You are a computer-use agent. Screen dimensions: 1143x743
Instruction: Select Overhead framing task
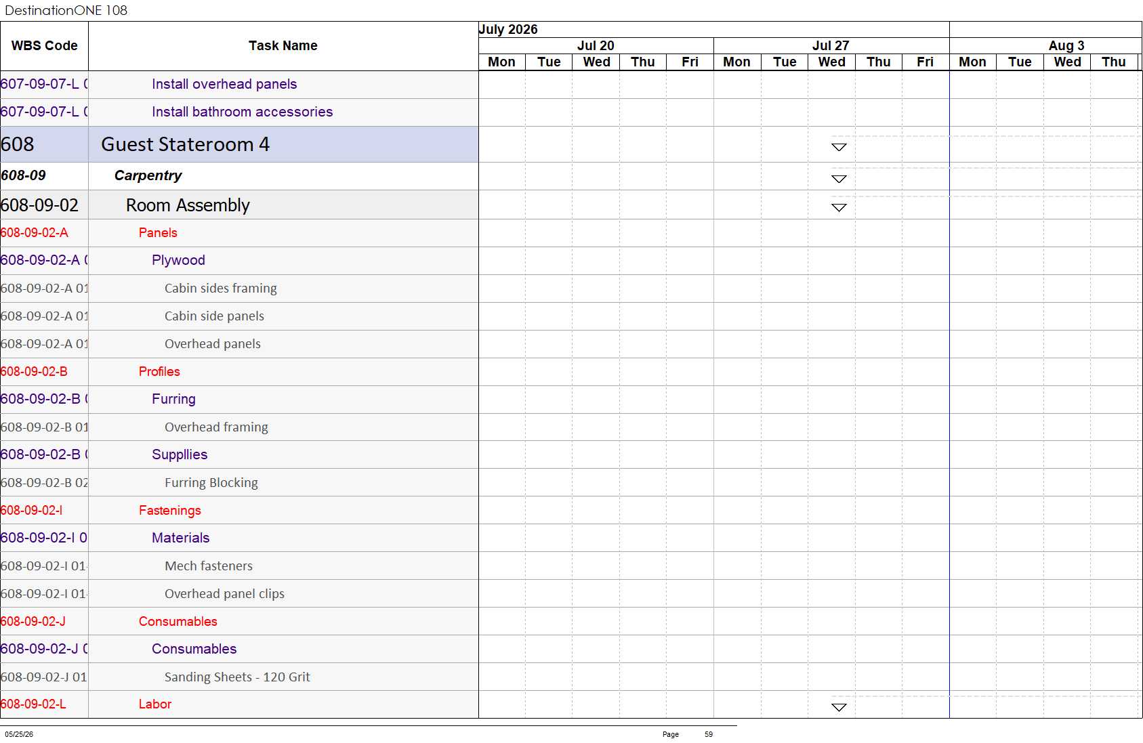tap(216, 427)
